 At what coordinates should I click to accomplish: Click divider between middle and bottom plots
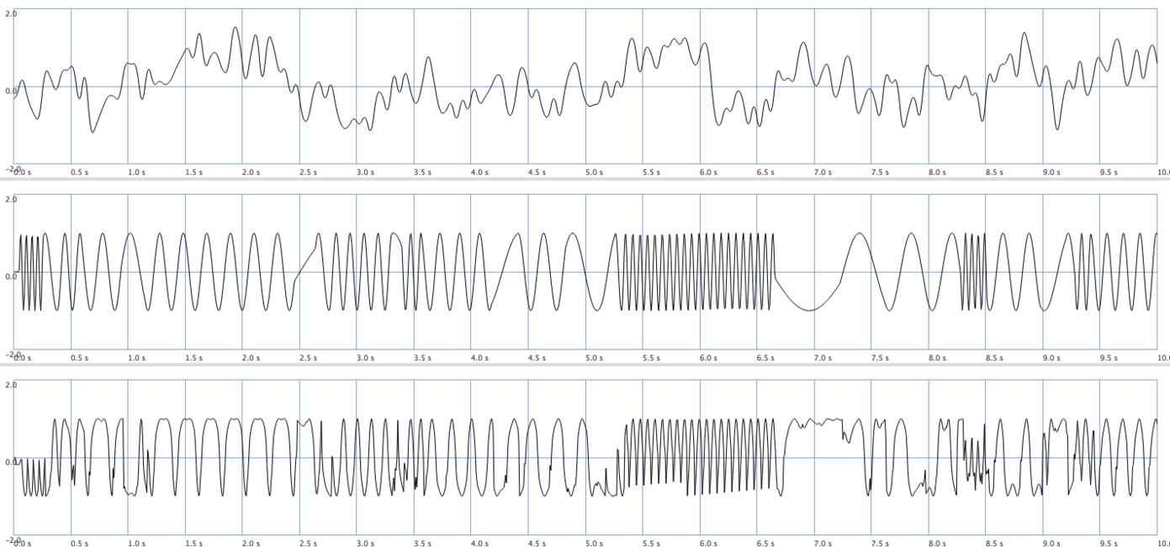[585, 365]
